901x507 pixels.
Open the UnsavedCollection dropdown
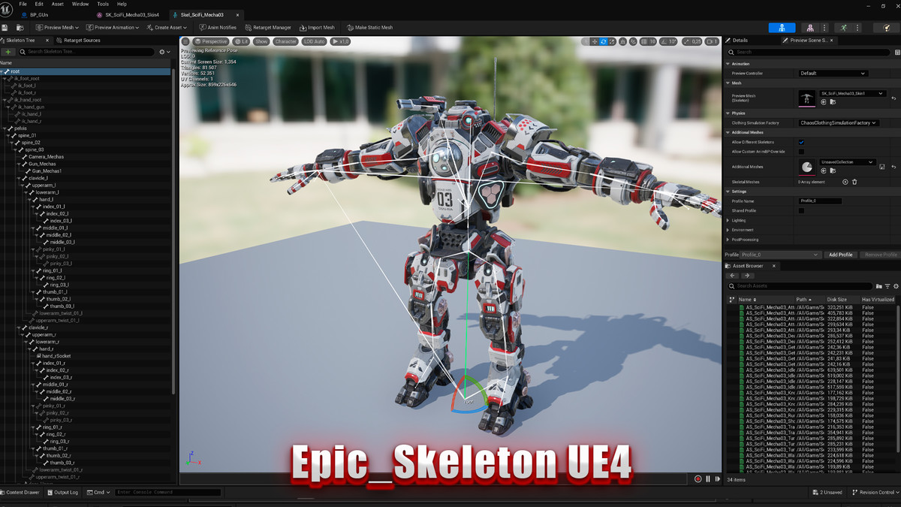848,162
